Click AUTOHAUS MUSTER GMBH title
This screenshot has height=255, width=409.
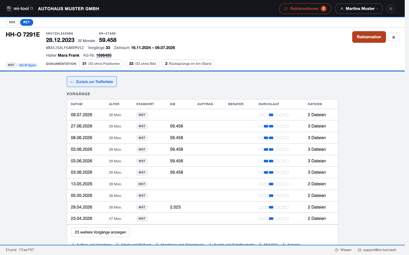(x=69, y=9)
